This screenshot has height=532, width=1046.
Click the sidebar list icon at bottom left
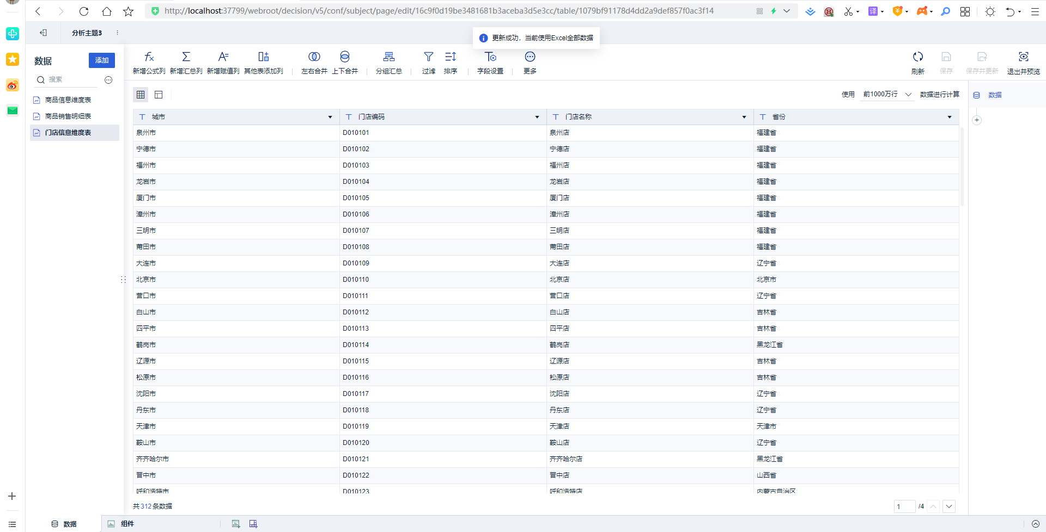coord(12,524)
